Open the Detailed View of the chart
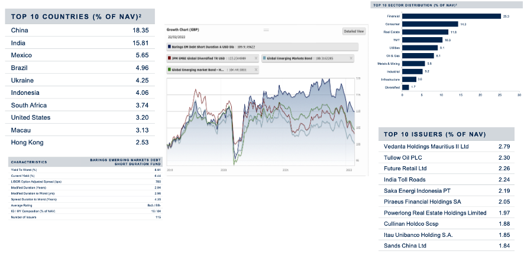 [x=354, y=31]
